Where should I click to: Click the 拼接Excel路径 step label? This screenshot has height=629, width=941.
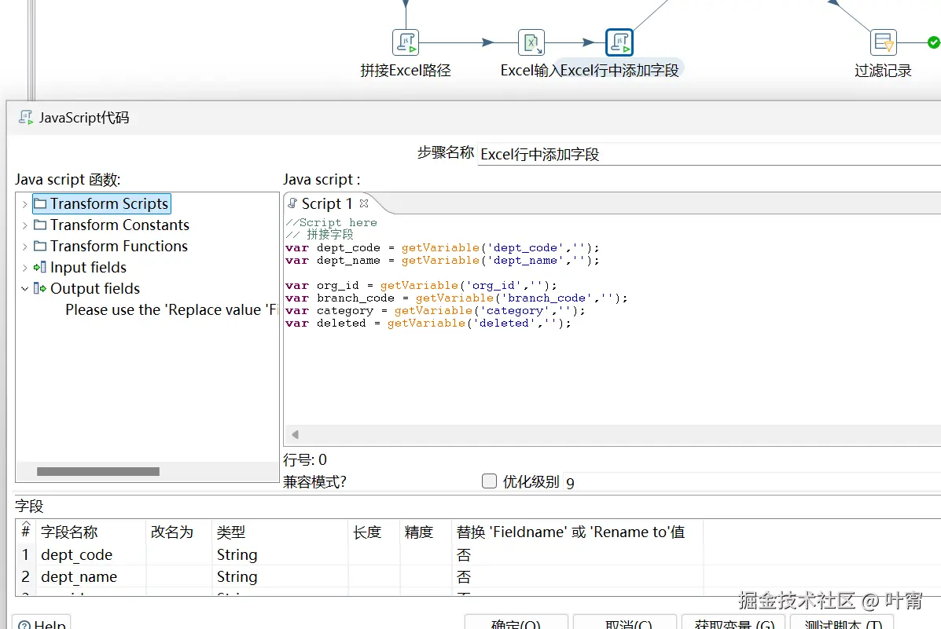pos(406,70)
